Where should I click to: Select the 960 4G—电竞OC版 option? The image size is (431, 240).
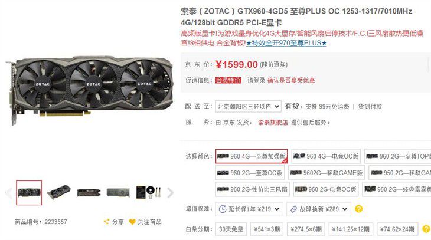(326, 156)
